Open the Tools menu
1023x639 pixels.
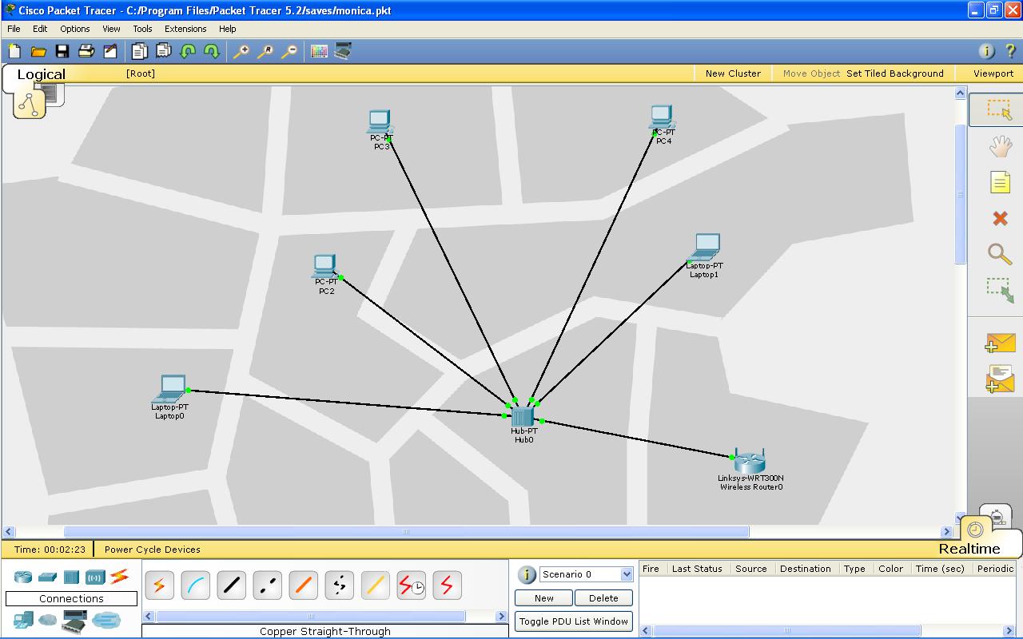[142, 29]
